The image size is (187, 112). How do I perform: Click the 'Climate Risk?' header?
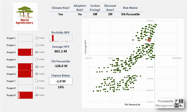click(x=60, y=8)
